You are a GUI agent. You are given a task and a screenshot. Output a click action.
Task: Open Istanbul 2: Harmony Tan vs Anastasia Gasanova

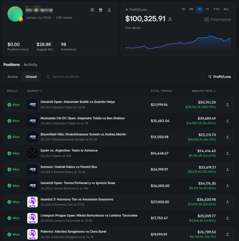(x=77, y=199)
